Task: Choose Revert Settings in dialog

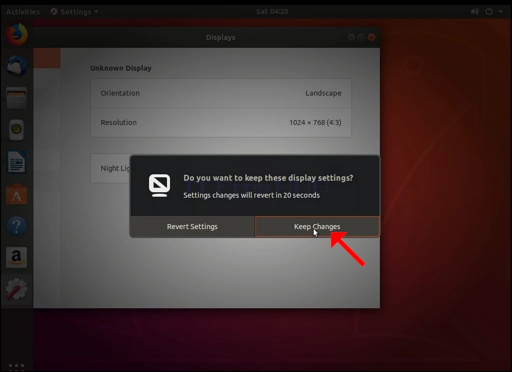Action: (x=192, y=226)
